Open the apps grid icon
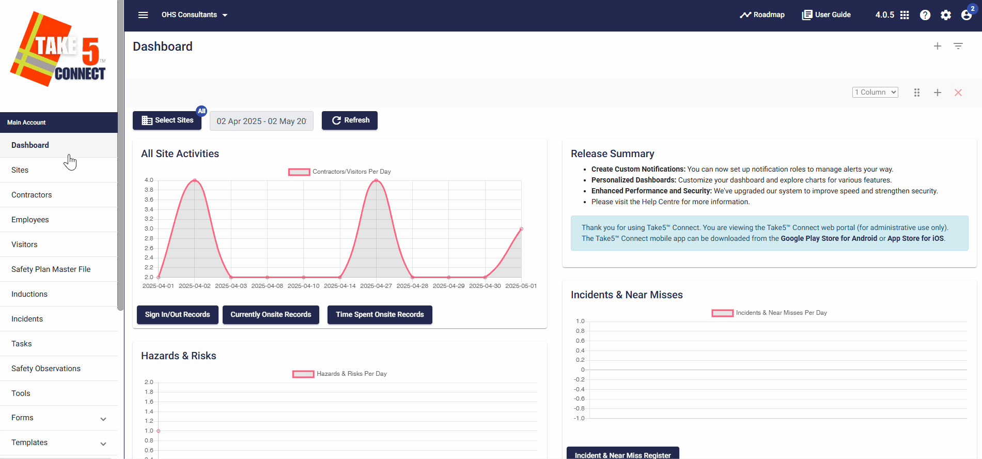Viewport: 982px width, 459px height. pyautogui.click(x=905, y=15)
